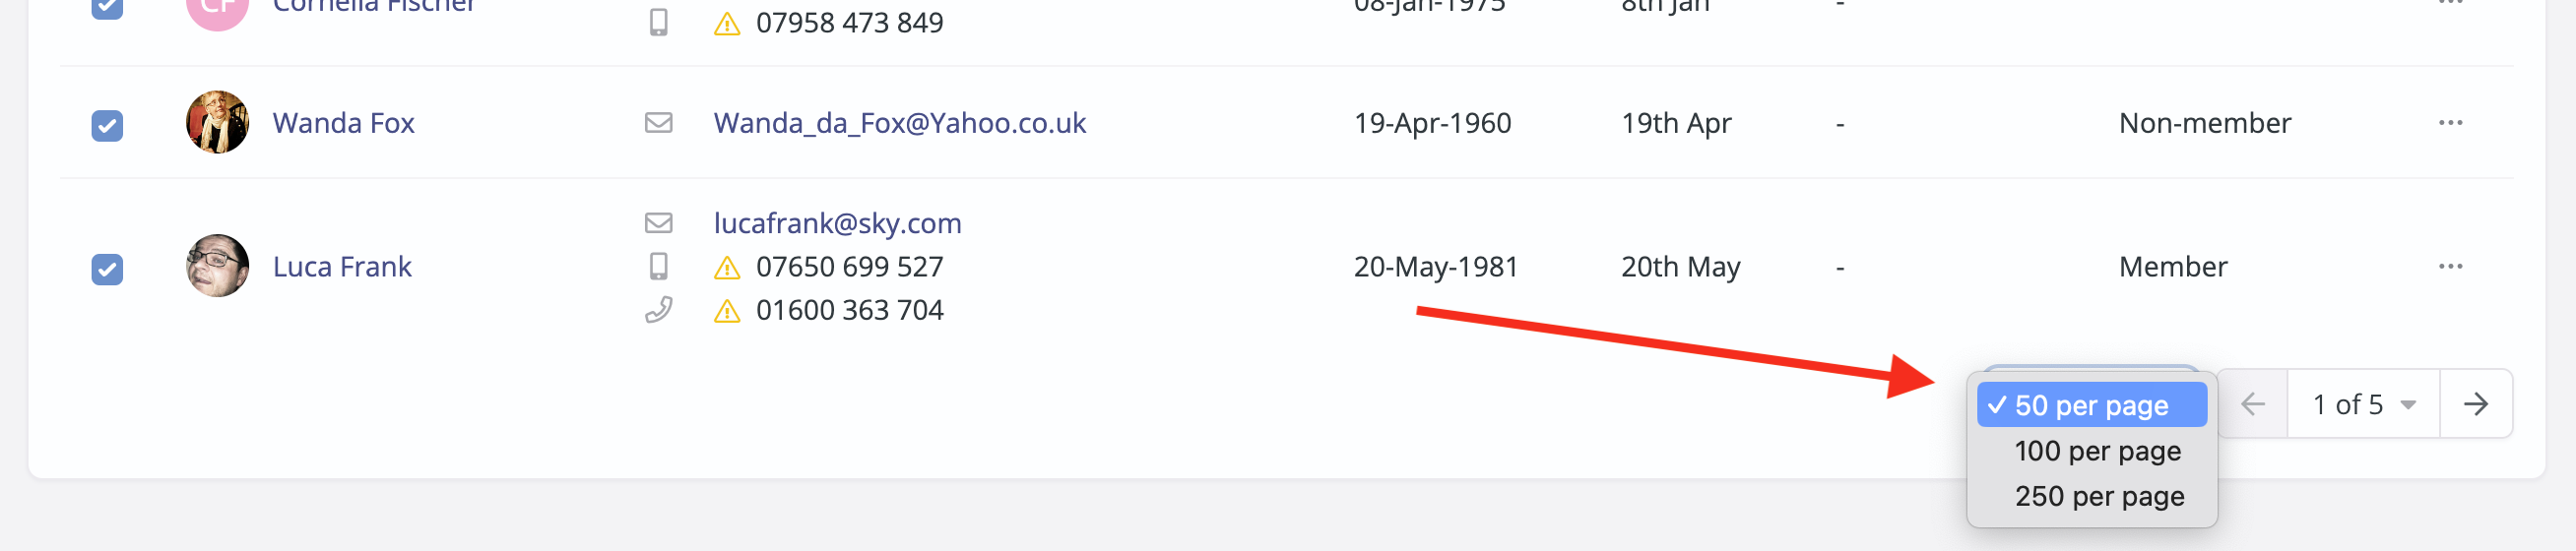Click the envelope icon beside Wanda Fox's email
2576x551 pixels.
658,123
